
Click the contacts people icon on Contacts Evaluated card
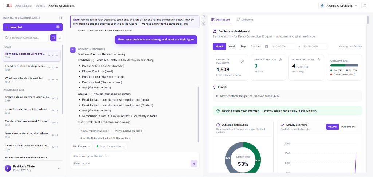(x=242, y=62)
